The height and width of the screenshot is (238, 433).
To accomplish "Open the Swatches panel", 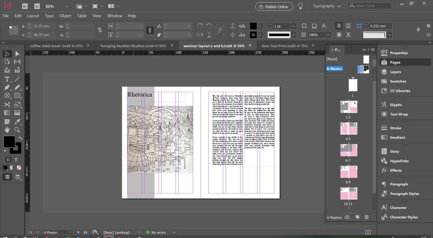I will pyautogui.click(x=398, y=81).
